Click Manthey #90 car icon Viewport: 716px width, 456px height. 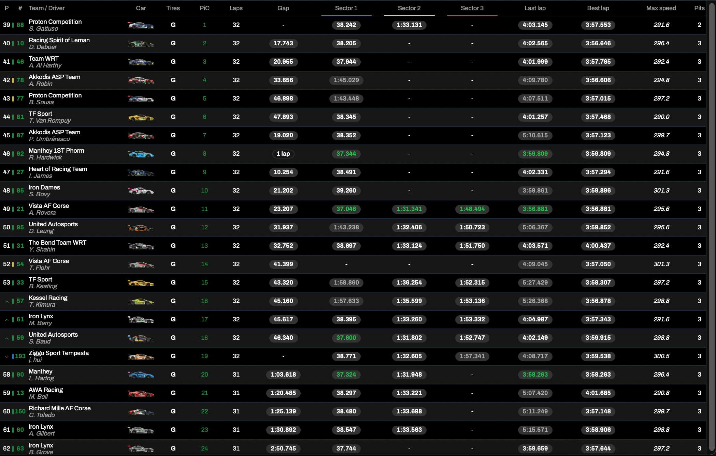click(x=141, y=375)
